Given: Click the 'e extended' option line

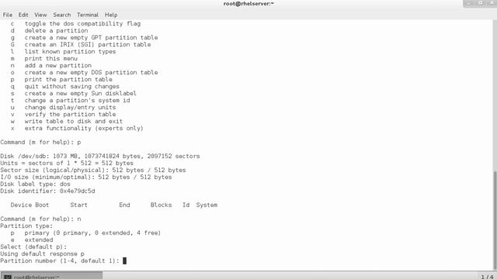Looking at the screenshot, I should [32, 239].
